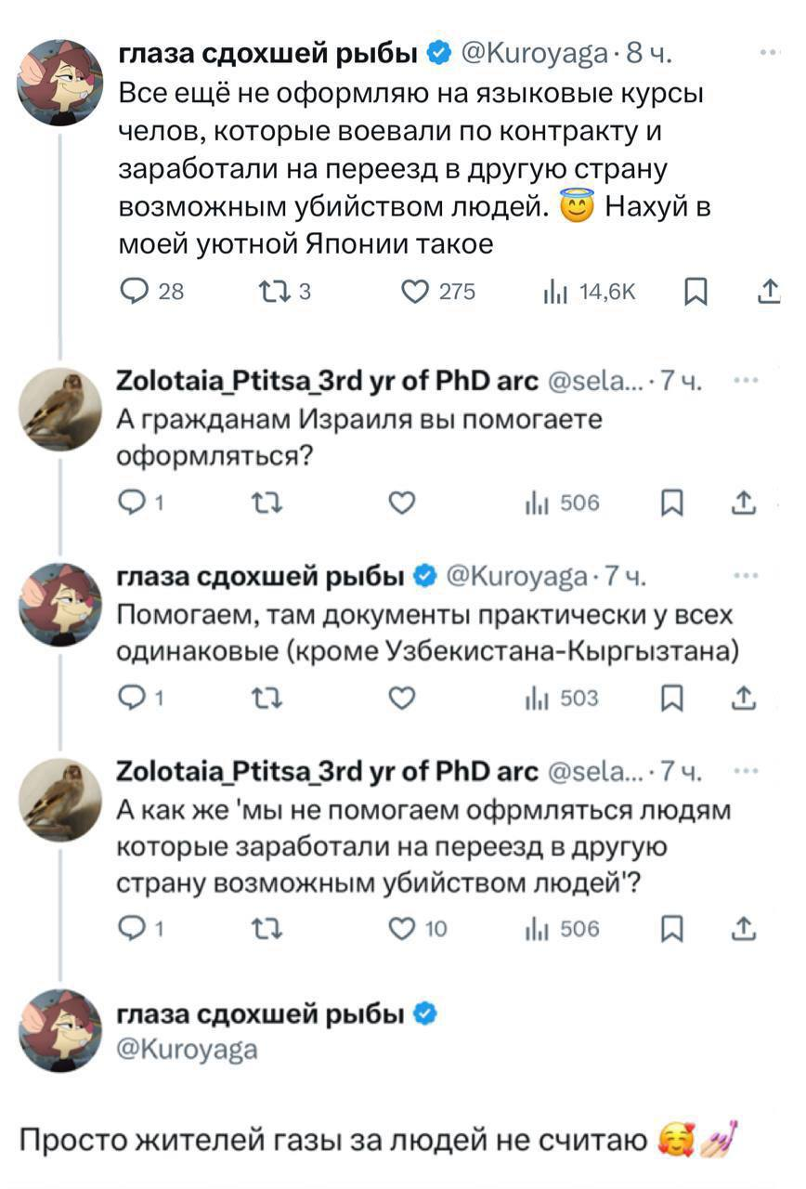Like the top tweet with 275 likes

pyautogui.click(x=415, y=293)
